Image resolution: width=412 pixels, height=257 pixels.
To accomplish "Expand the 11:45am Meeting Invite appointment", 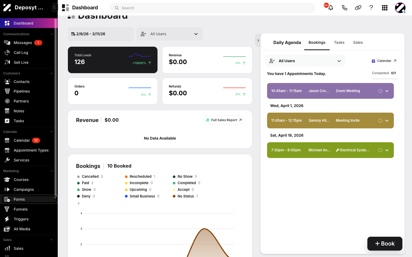I will click(x=387, y=121).
